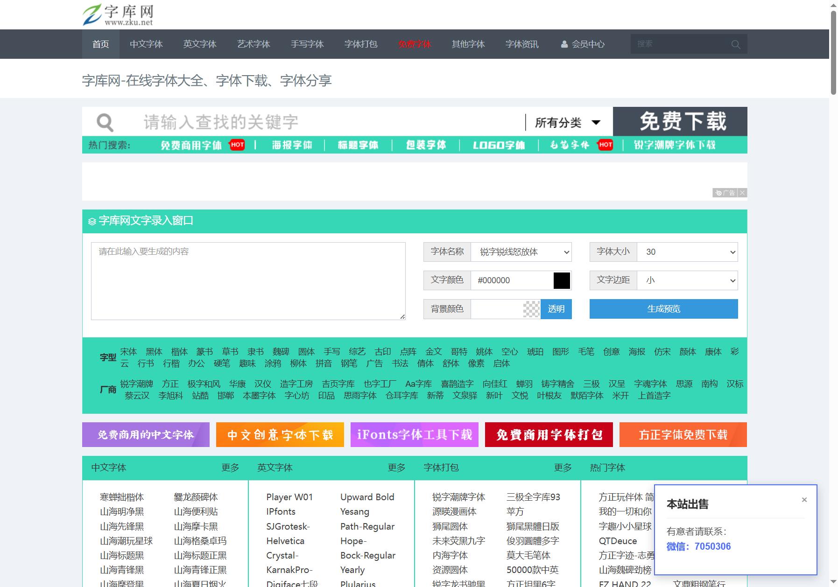
Task: Click the 透明 background button
Action: [x=556, y=309]
